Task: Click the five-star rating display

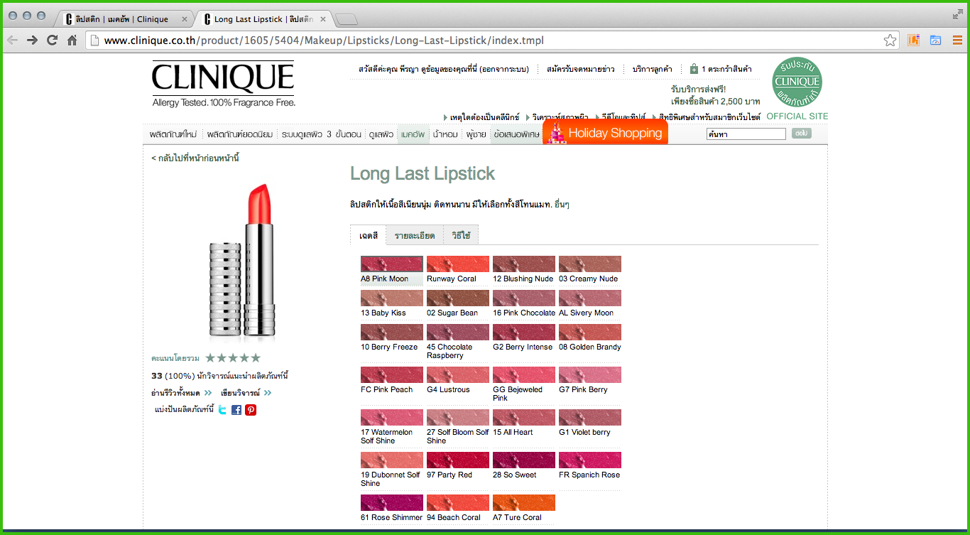Action: (x=233, y=358)
